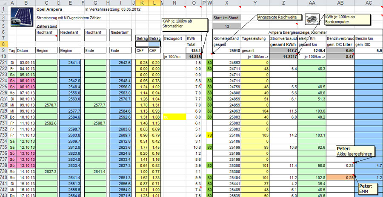Viewport: 383px width, 197px height.
Task: Select the Total KWh cell showing 185.1
Action: point(194,50)
